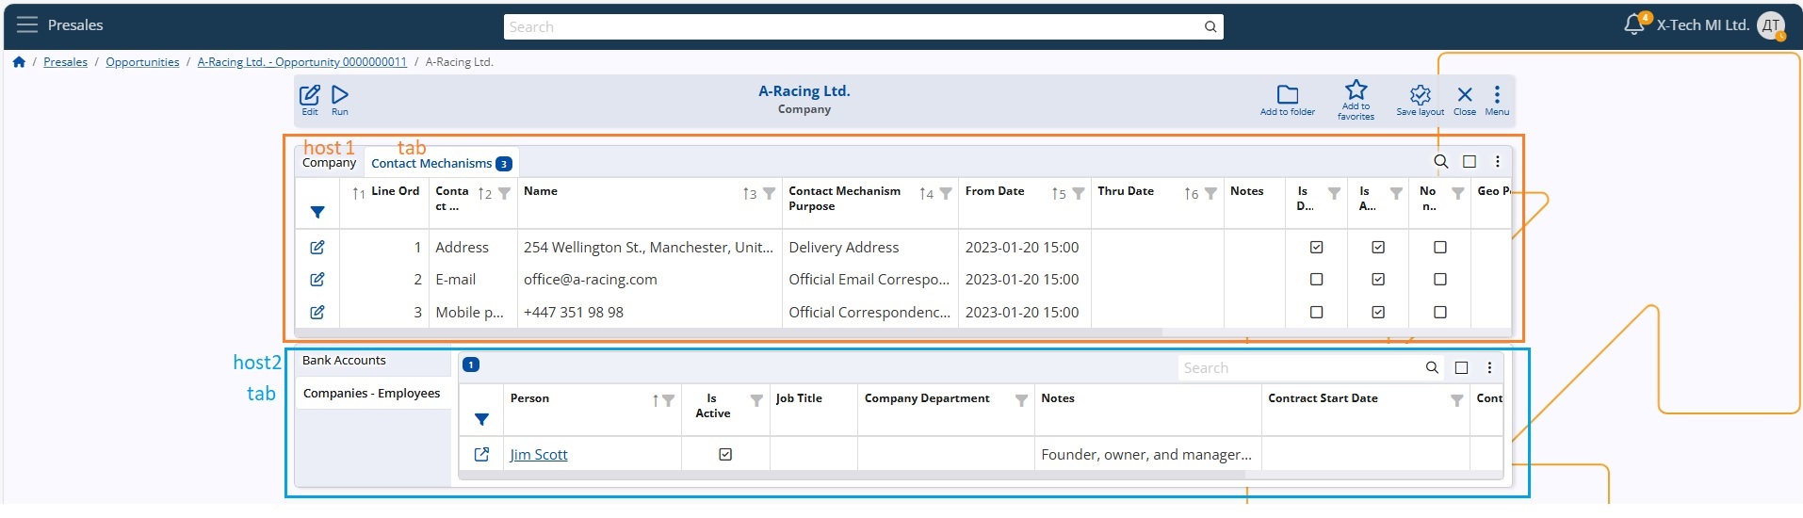The height and width of the screenshot is (518, 1803).
Task: Open Employees panel options menu
Action: [1489, 368]
